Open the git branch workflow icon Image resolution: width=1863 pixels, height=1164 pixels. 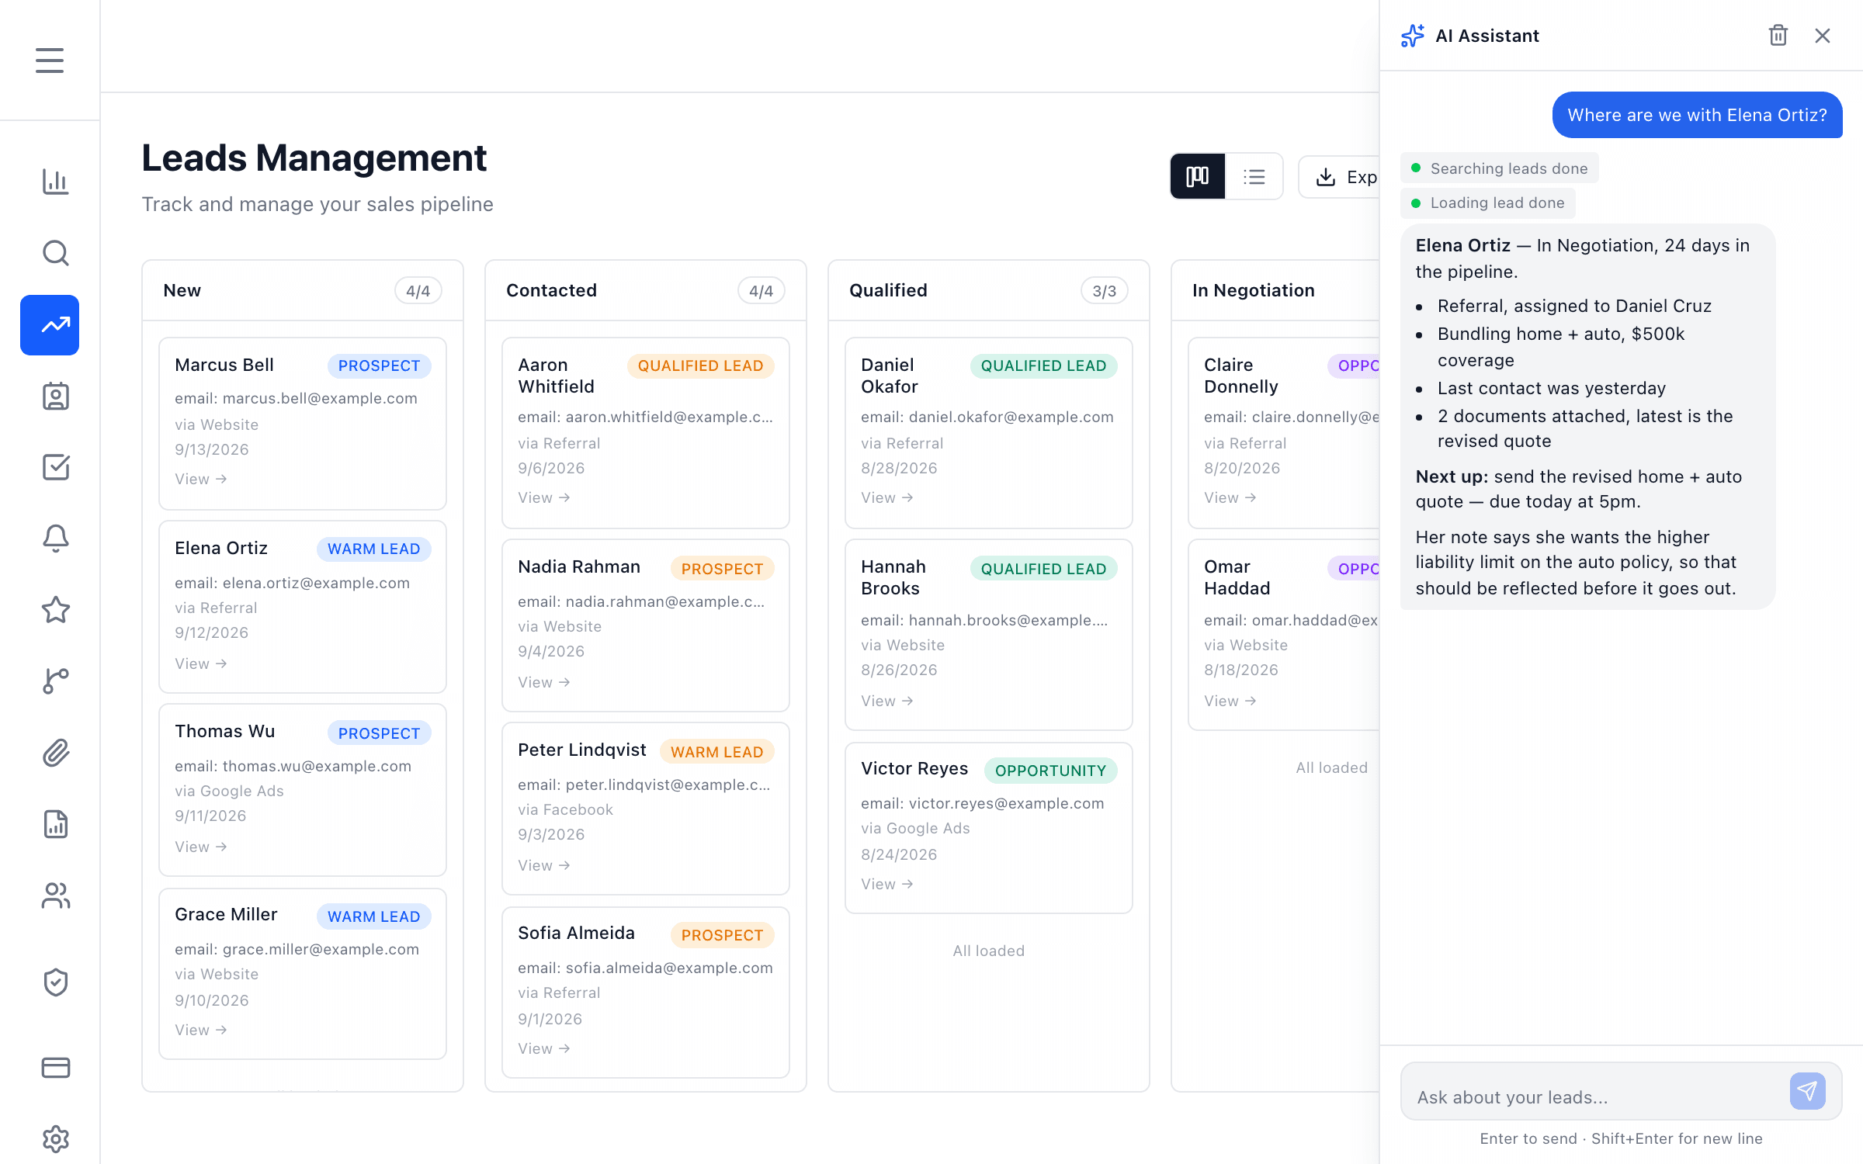[x=55, y=681]
